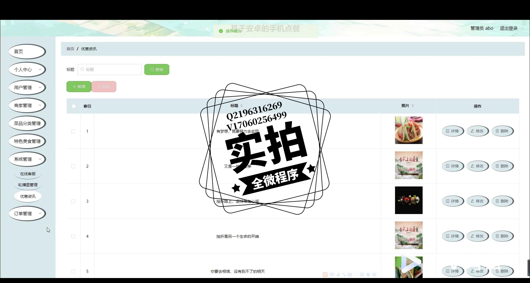Open the thumbnail image in row 4

(409, 235)
